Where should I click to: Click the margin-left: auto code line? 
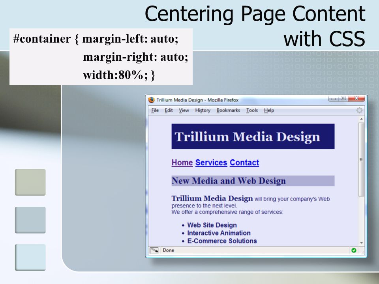[x=130, y=39]
